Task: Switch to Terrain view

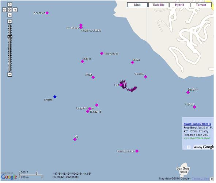Action: [x=201, y=5]
